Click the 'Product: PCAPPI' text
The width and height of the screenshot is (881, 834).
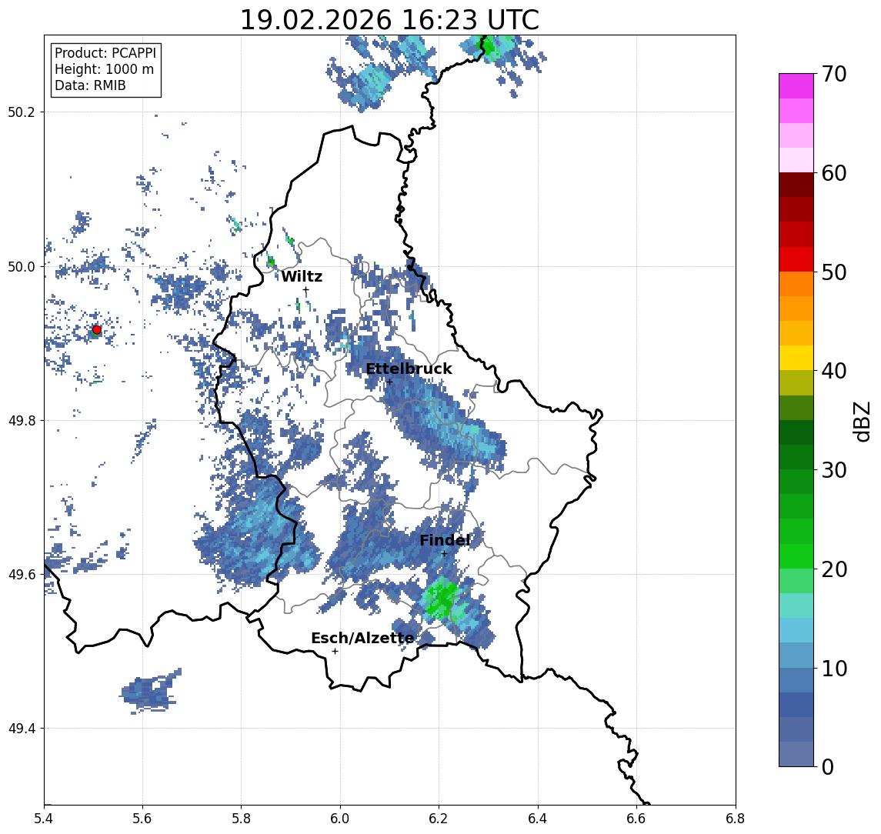click(x=105, y=53)
